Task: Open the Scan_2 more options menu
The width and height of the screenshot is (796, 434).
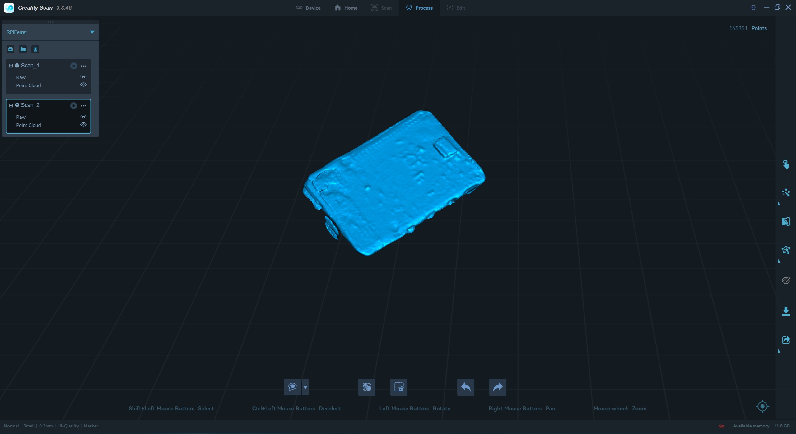Action: pyautogui.click(x=83, y=106)
